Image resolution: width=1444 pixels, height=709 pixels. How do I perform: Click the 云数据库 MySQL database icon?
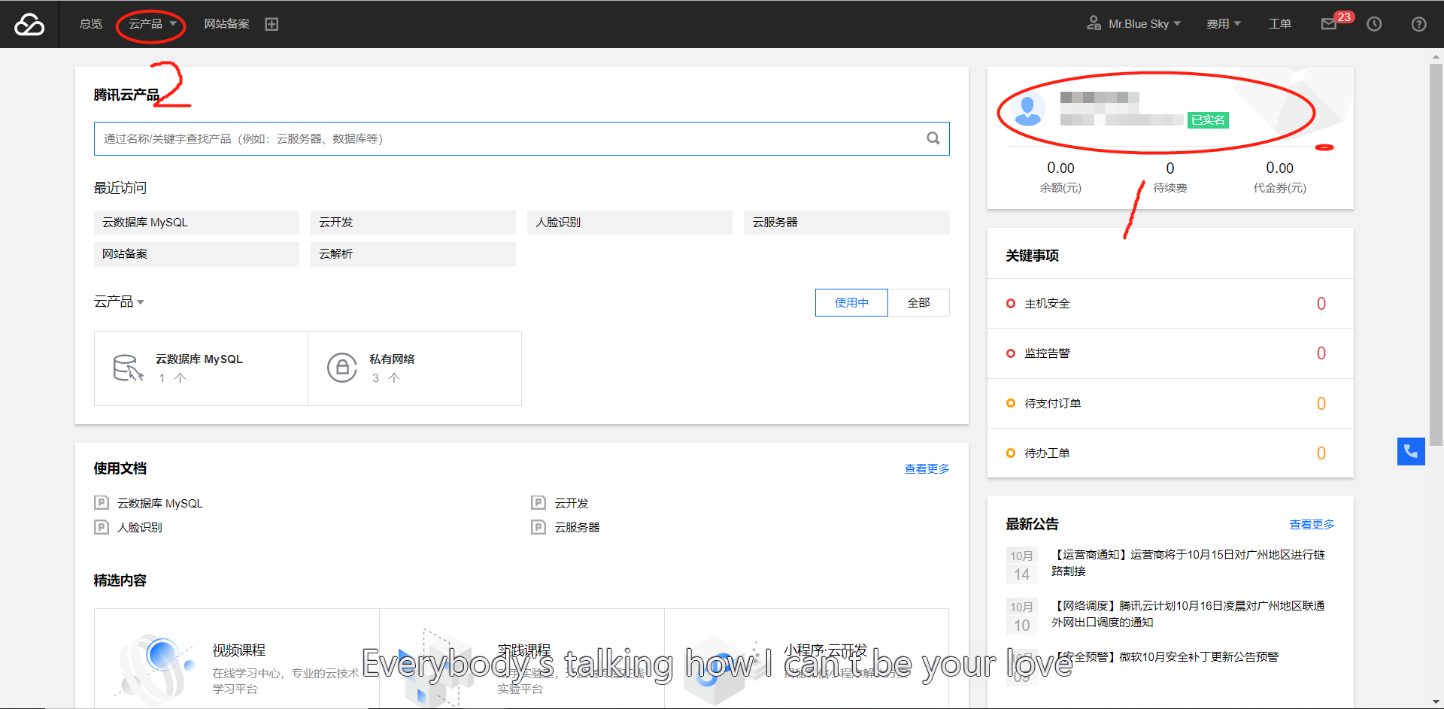(128, 367)
